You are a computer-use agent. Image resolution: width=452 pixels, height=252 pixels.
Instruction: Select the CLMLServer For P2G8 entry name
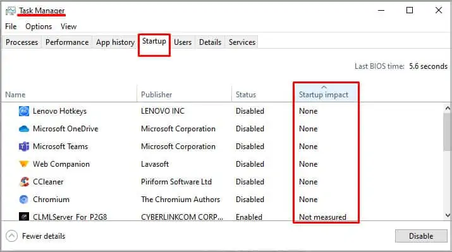(x=70, y=217)
